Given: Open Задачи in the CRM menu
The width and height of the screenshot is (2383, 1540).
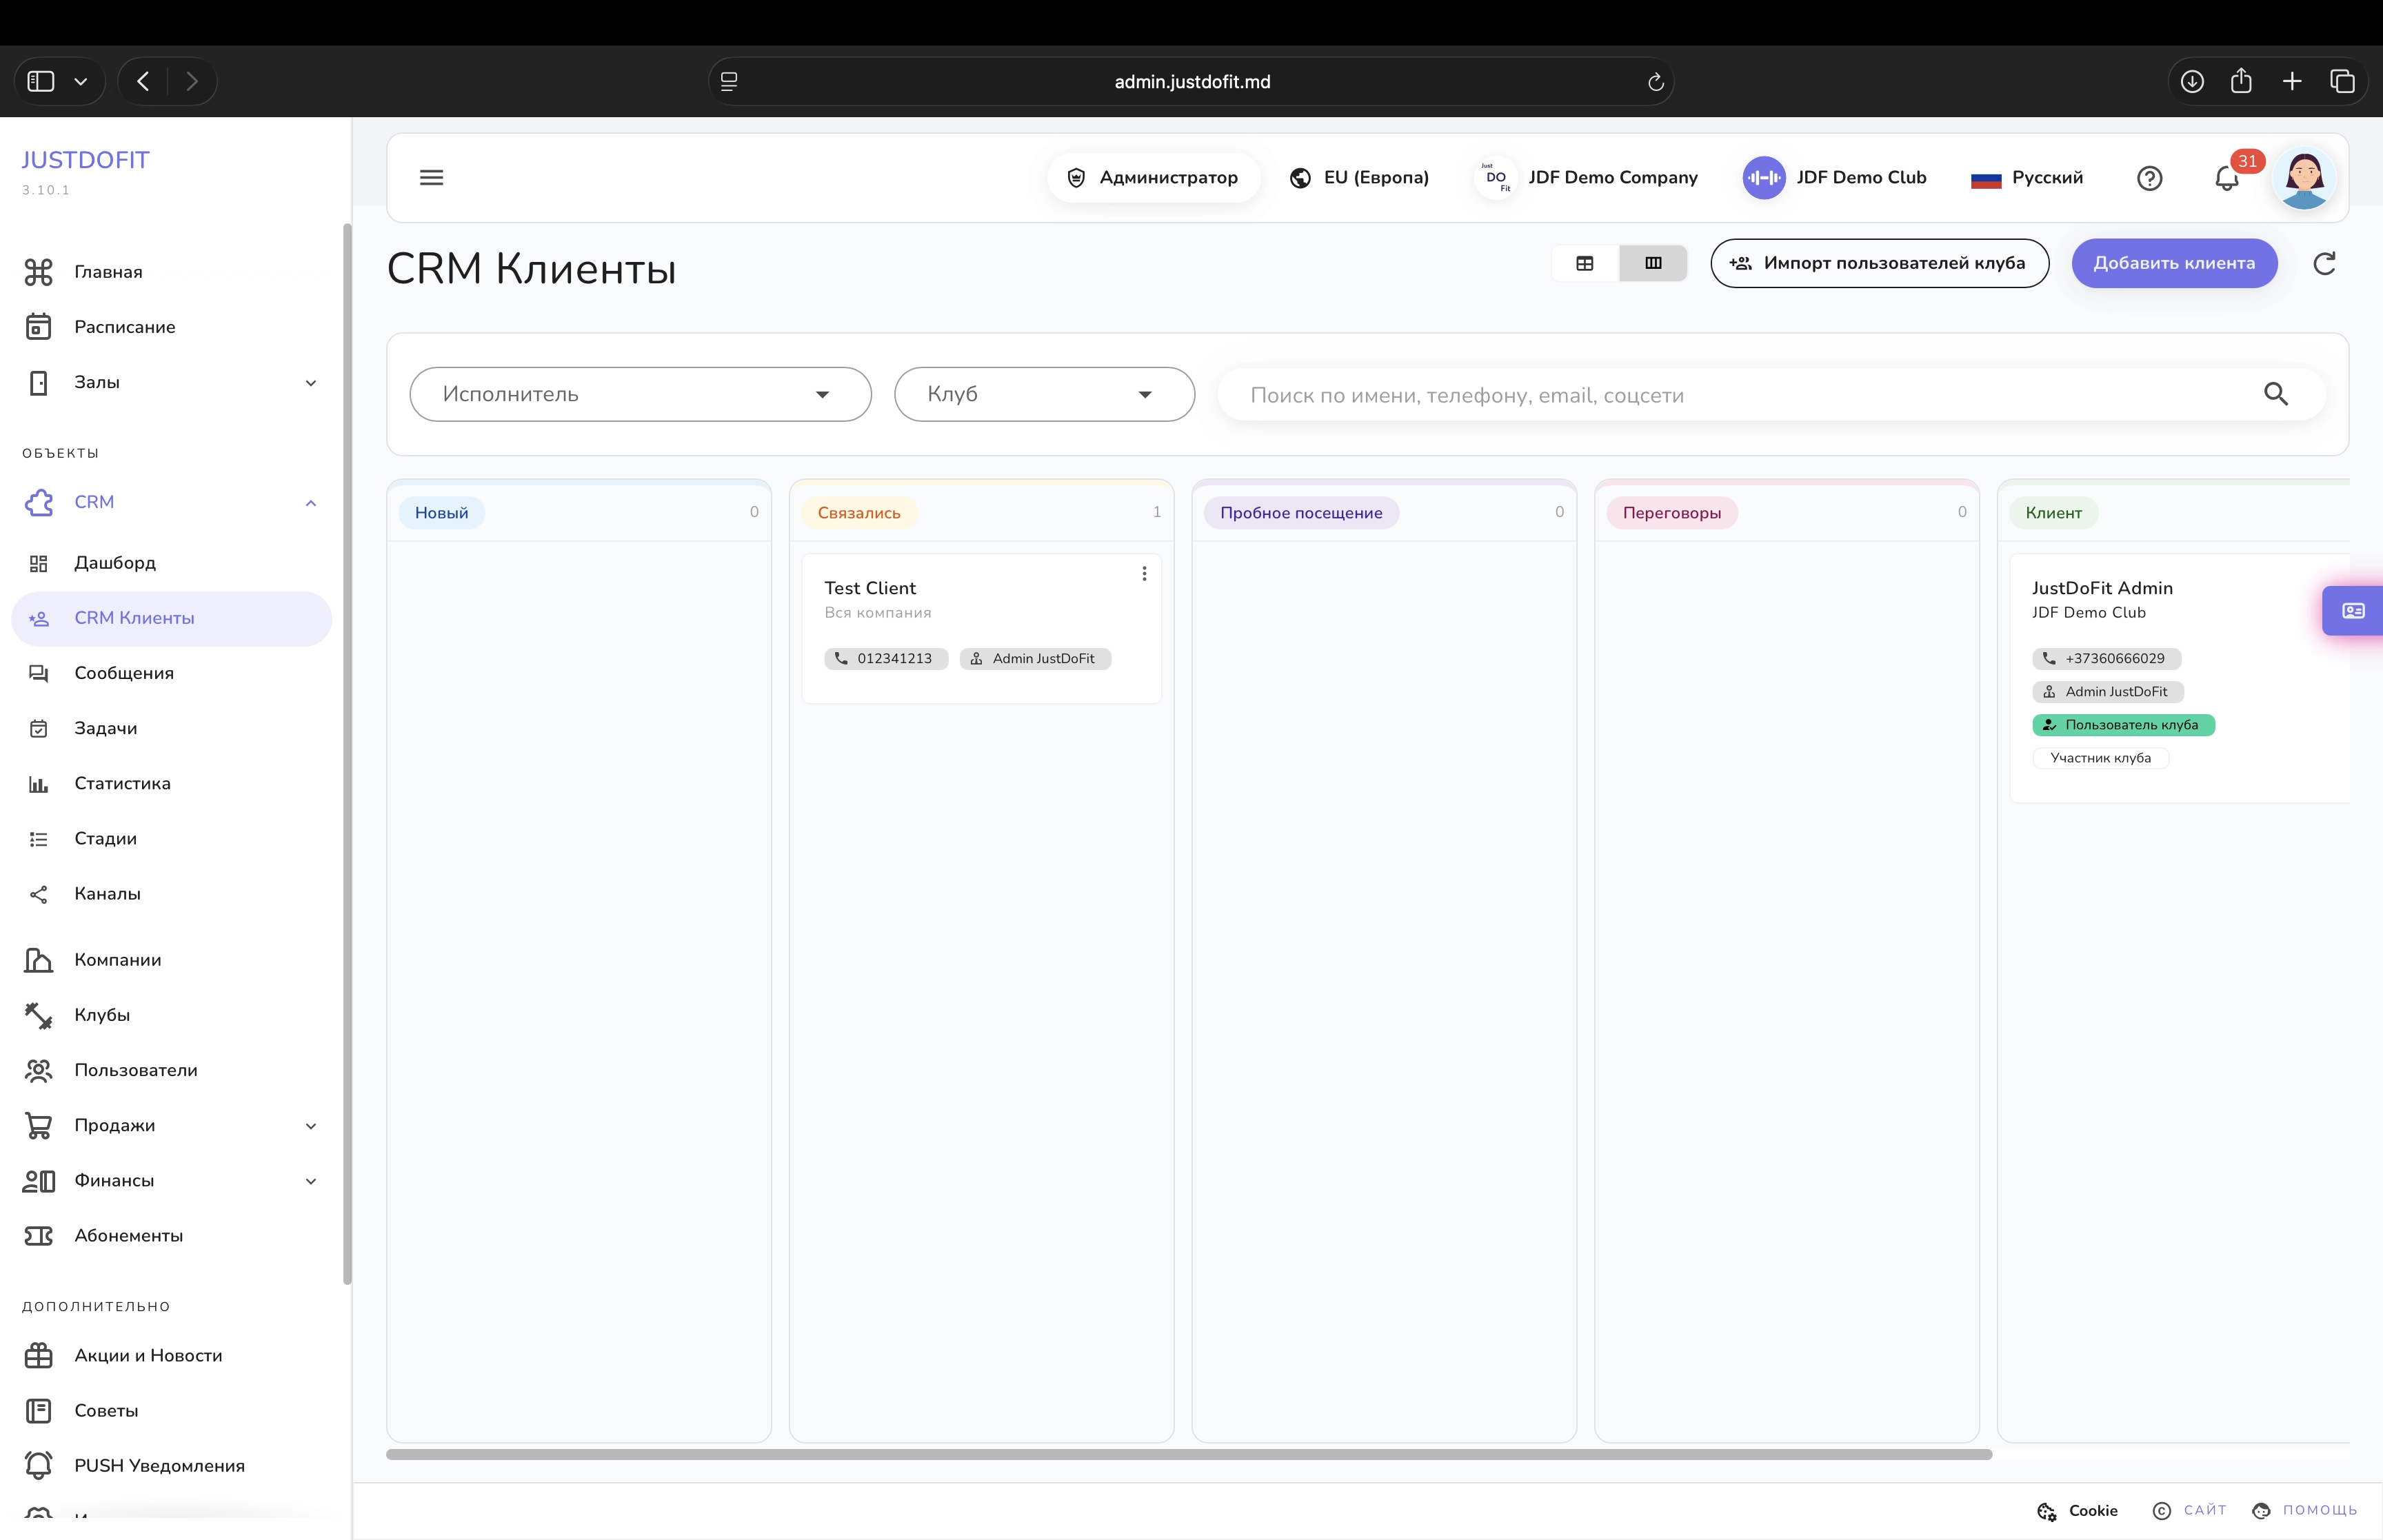Looking at the screenshot, I should (171, 728).
